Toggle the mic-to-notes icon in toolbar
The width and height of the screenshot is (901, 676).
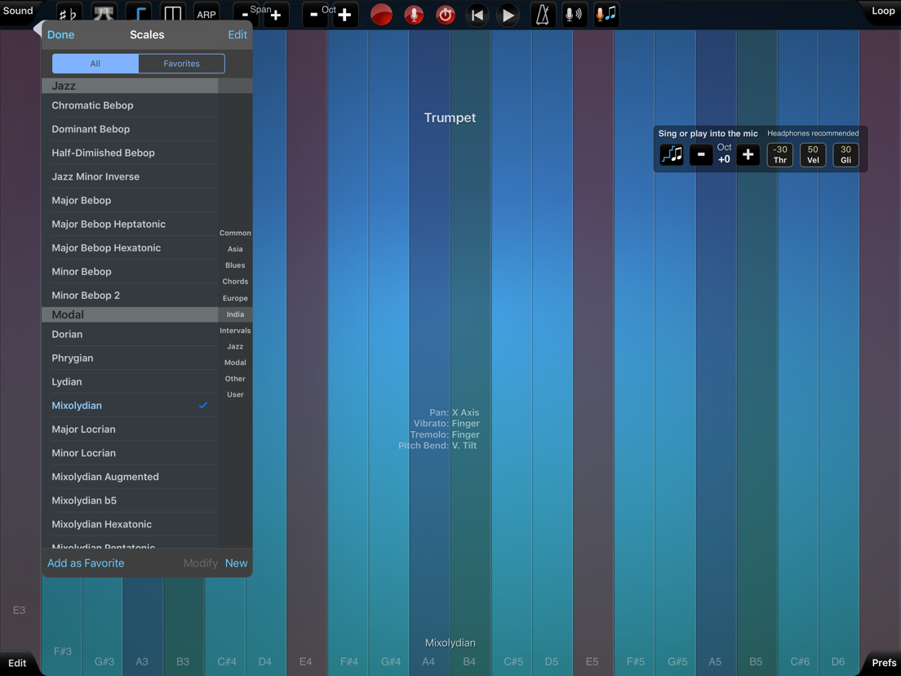606,15
